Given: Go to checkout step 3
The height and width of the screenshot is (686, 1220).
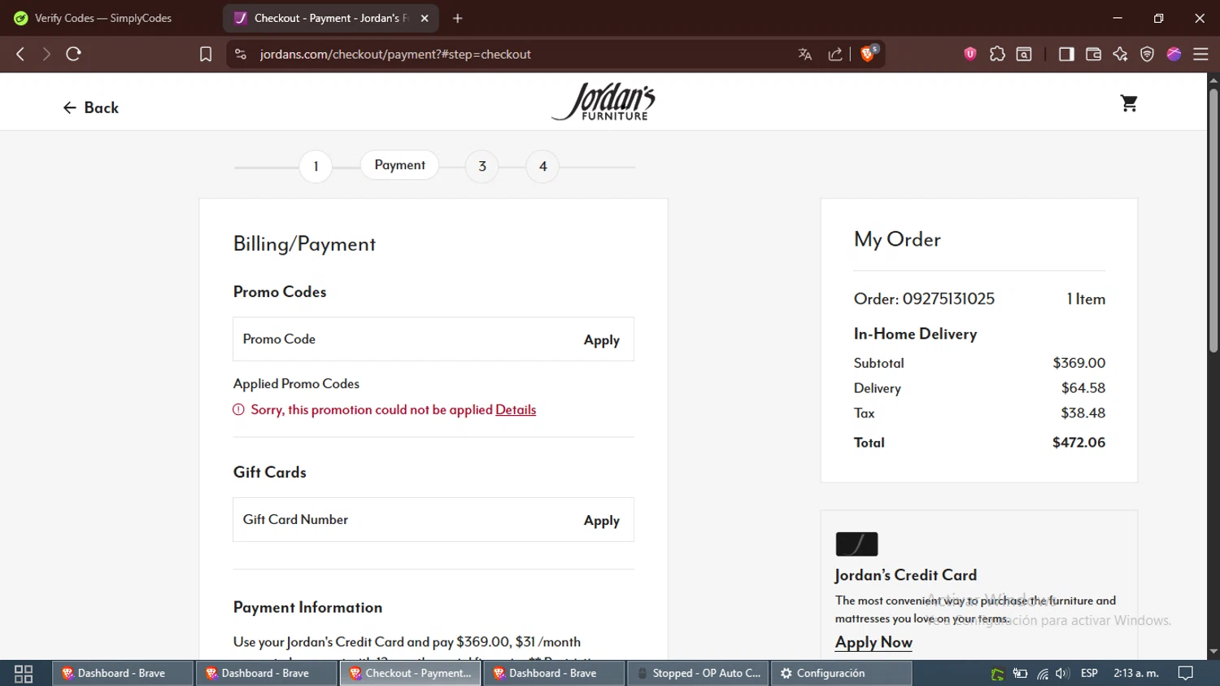Looking at the screenshot, I should point(482,167).
